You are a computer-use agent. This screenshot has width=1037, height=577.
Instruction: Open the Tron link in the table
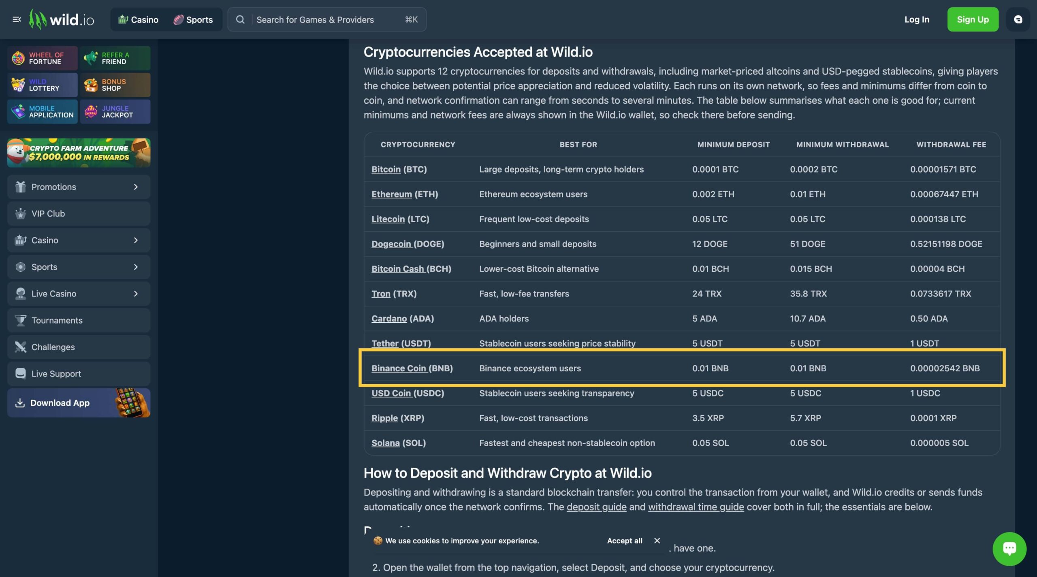click(x=381, y=294)
